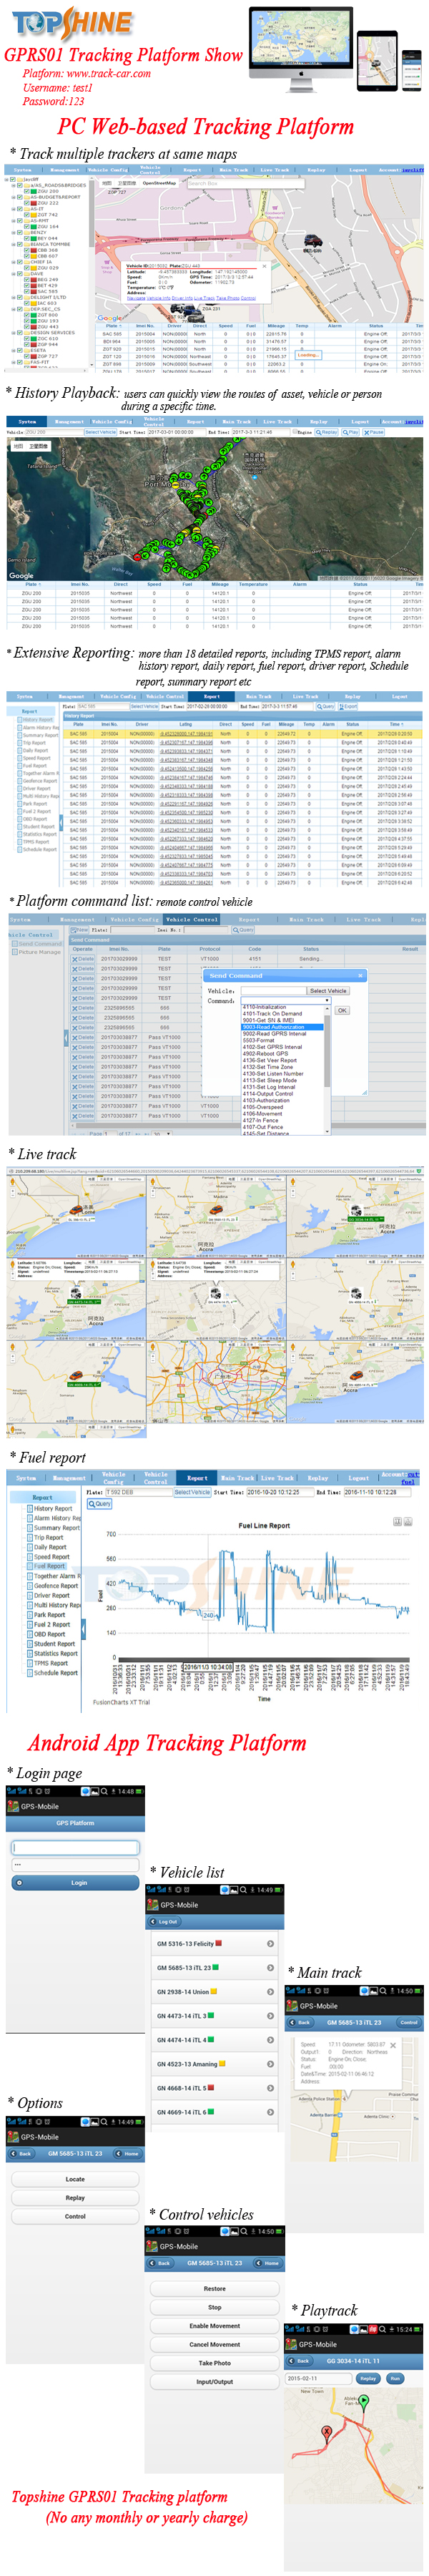Viewport: 429px width, 2576px height.
Task: Open Replay tab in Fuel report screenshot
Action: pos(317,1477)
